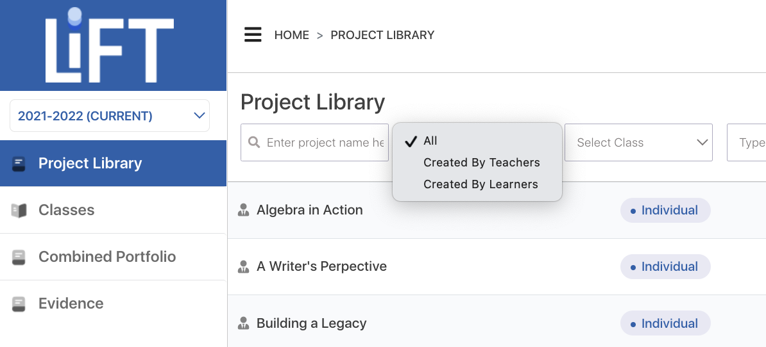
Task: Open the Select Class dropdown
Action: tap(638, 142)
